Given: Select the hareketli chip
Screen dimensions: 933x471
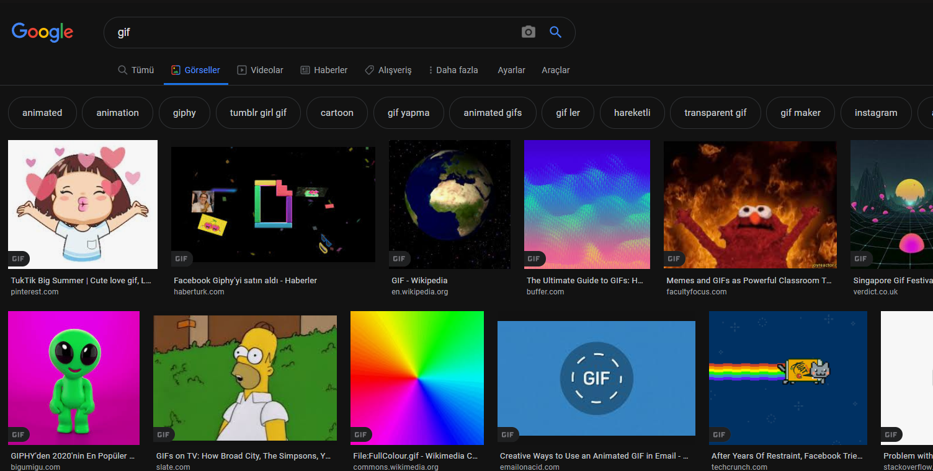Looking at the screenshot, I should 632,113.
